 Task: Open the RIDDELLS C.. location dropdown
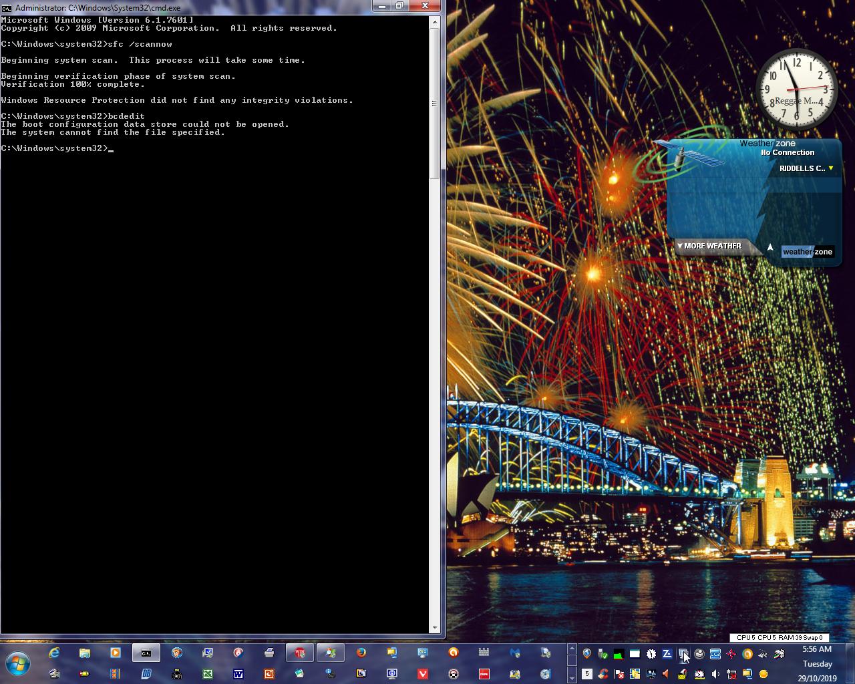click(x=830, y=168)
